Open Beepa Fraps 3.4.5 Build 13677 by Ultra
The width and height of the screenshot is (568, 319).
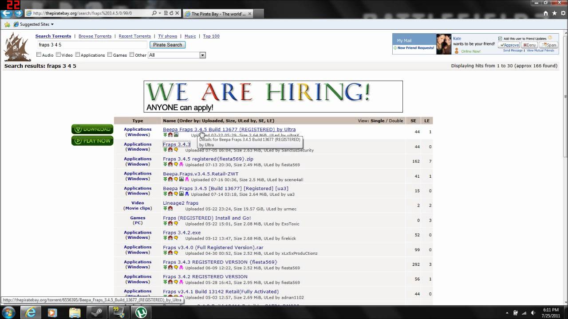[229, 129]
